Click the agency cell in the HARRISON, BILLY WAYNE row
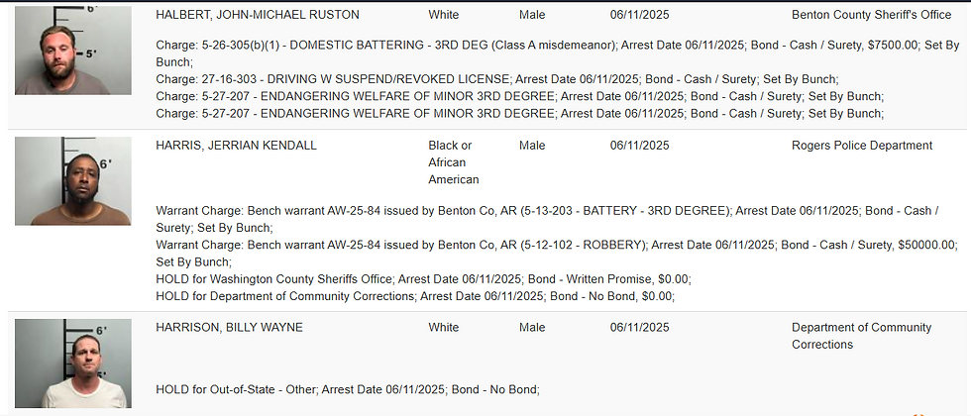Screen dimensions: 971x416 (x=861, y=336)
